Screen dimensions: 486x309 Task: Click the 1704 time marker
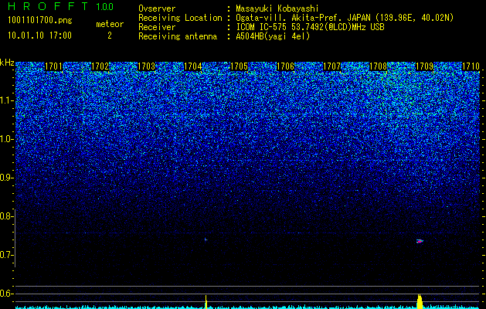(193, 66)
